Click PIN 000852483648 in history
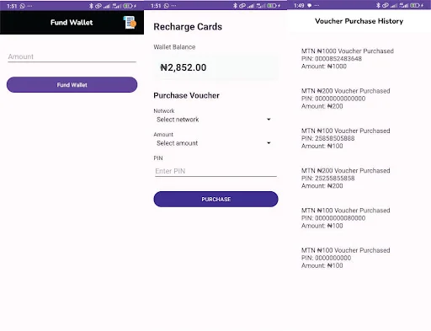Image resolution: width=431 pixels, height=331 pixels. point(332,59)
